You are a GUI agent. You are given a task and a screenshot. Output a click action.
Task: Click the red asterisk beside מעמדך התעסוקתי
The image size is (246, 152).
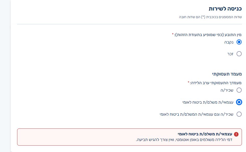click(x=189, y=82)
